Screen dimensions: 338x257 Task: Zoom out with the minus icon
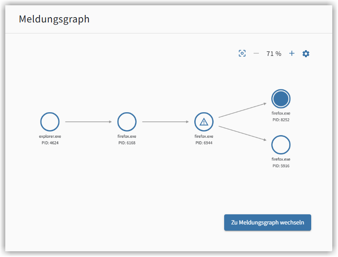pos(256,53)
